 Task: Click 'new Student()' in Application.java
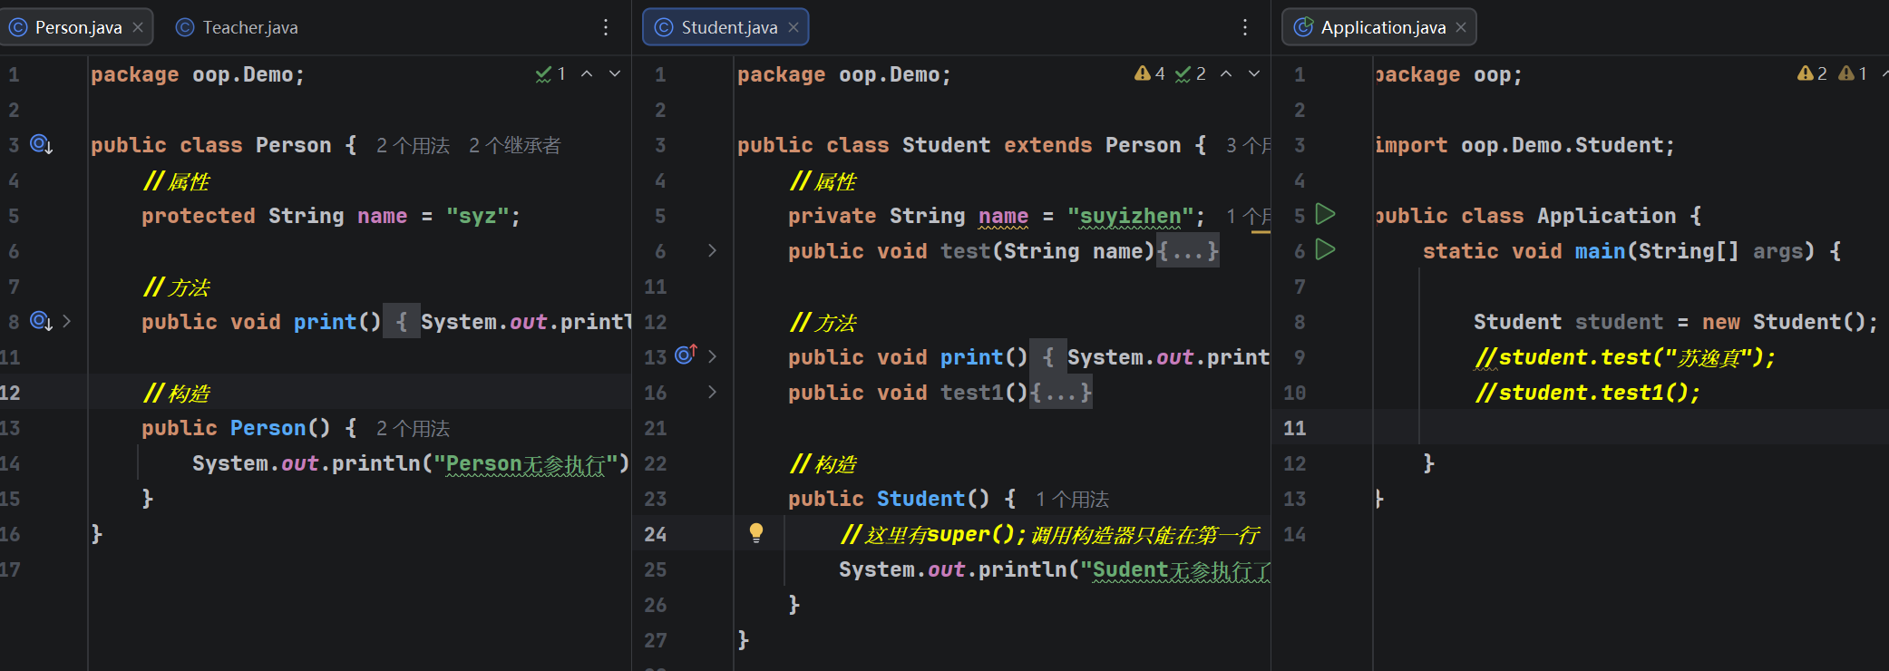pyautogui.click(x=1783, y=322)
